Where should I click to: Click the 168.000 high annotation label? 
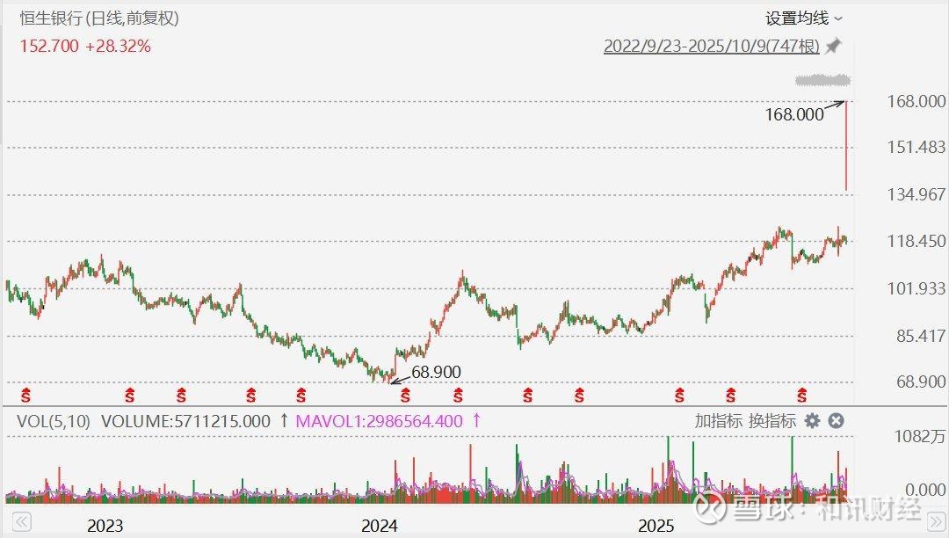click(x=794, y=114)
